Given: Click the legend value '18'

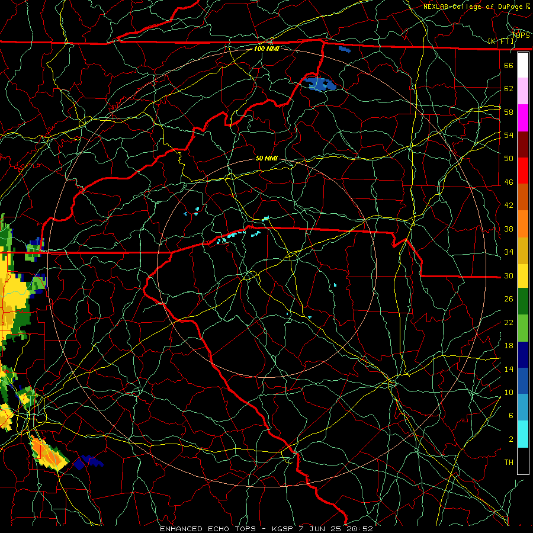Looking at the screenshot, I should [x=509, y=346].
